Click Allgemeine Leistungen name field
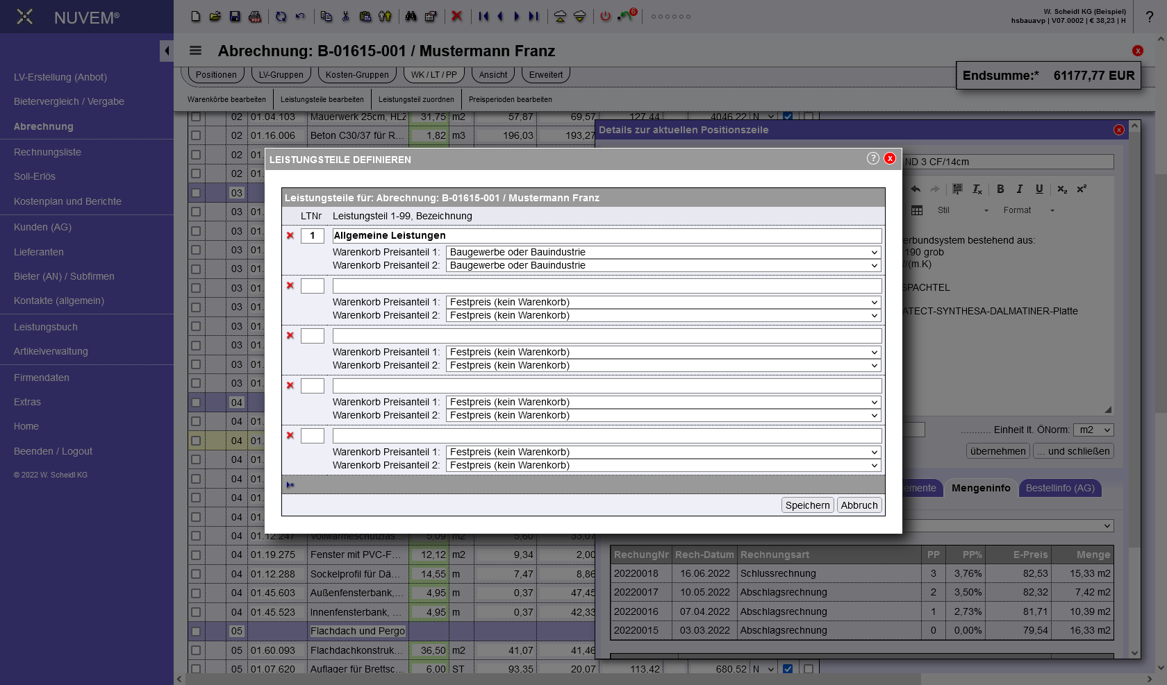1167x685 pixels. (607, 236)
